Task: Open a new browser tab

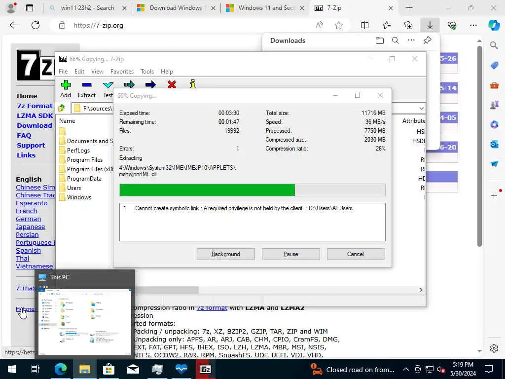Action: [x=409, y=8]
